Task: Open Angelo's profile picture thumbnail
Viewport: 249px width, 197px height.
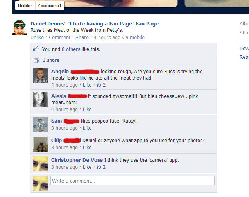Action: click(x=40, y=75)
